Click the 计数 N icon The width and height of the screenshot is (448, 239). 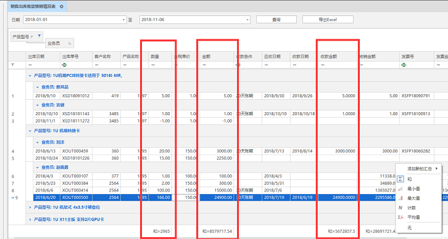tap(400, 208)
